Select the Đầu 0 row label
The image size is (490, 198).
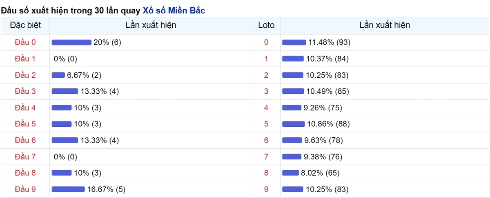click(25, 42)
